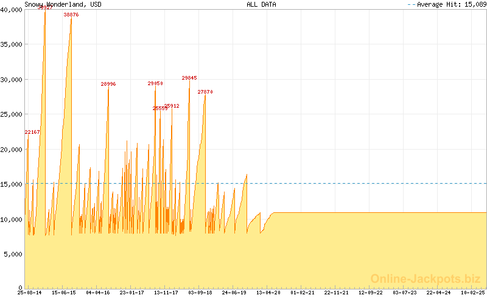The image size is (487, 298).
Task: Select the 22167 peak label
Action: click(32, 132)
